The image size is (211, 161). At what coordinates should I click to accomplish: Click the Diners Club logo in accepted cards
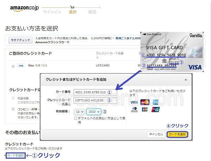coord(134,110)
